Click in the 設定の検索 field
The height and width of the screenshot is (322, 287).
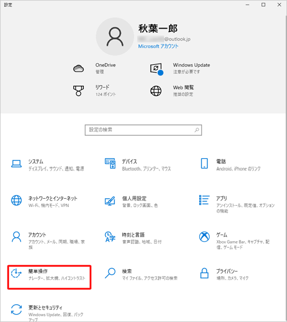click(143, 130)
